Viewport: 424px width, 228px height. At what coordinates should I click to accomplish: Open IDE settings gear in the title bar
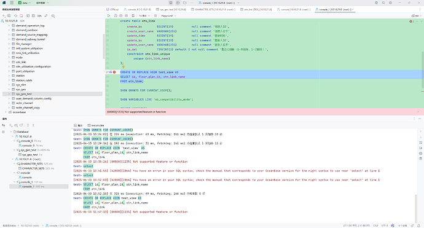click(390, 2)
